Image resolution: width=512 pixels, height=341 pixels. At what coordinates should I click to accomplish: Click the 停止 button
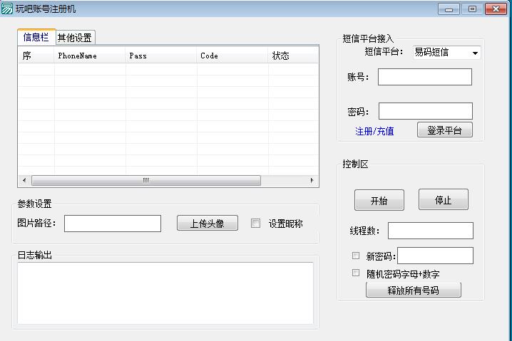(443, 200)
